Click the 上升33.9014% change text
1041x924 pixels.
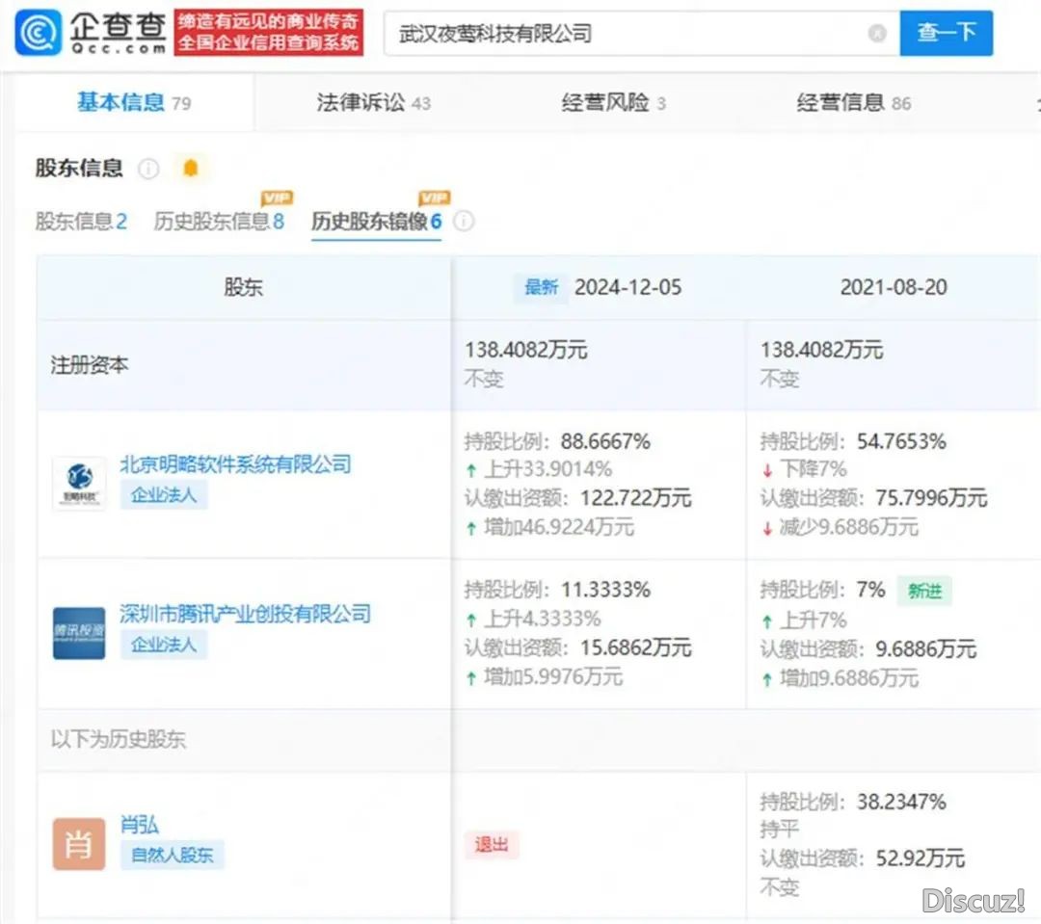(547, 469)
